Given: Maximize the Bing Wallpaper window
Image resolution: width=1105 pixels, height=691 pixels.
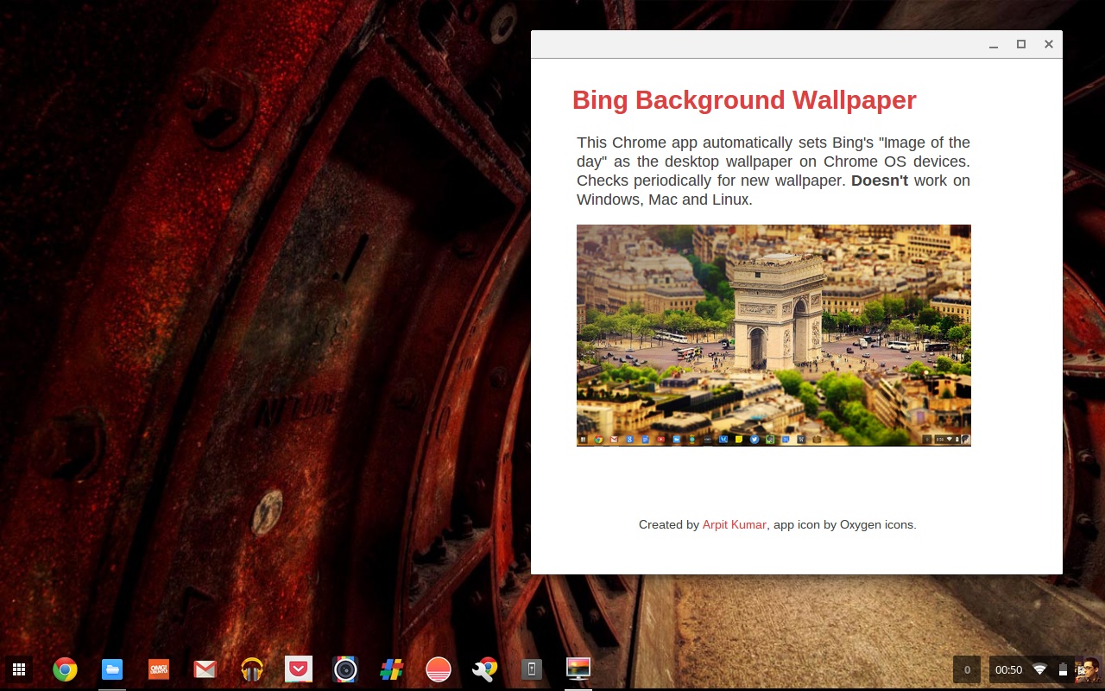Looking at the screenshot, I should click(x=1021, y=44).
